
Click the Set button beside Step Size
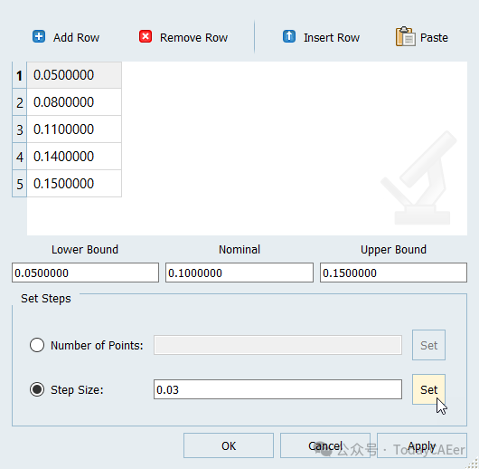(x=428, y=389)
